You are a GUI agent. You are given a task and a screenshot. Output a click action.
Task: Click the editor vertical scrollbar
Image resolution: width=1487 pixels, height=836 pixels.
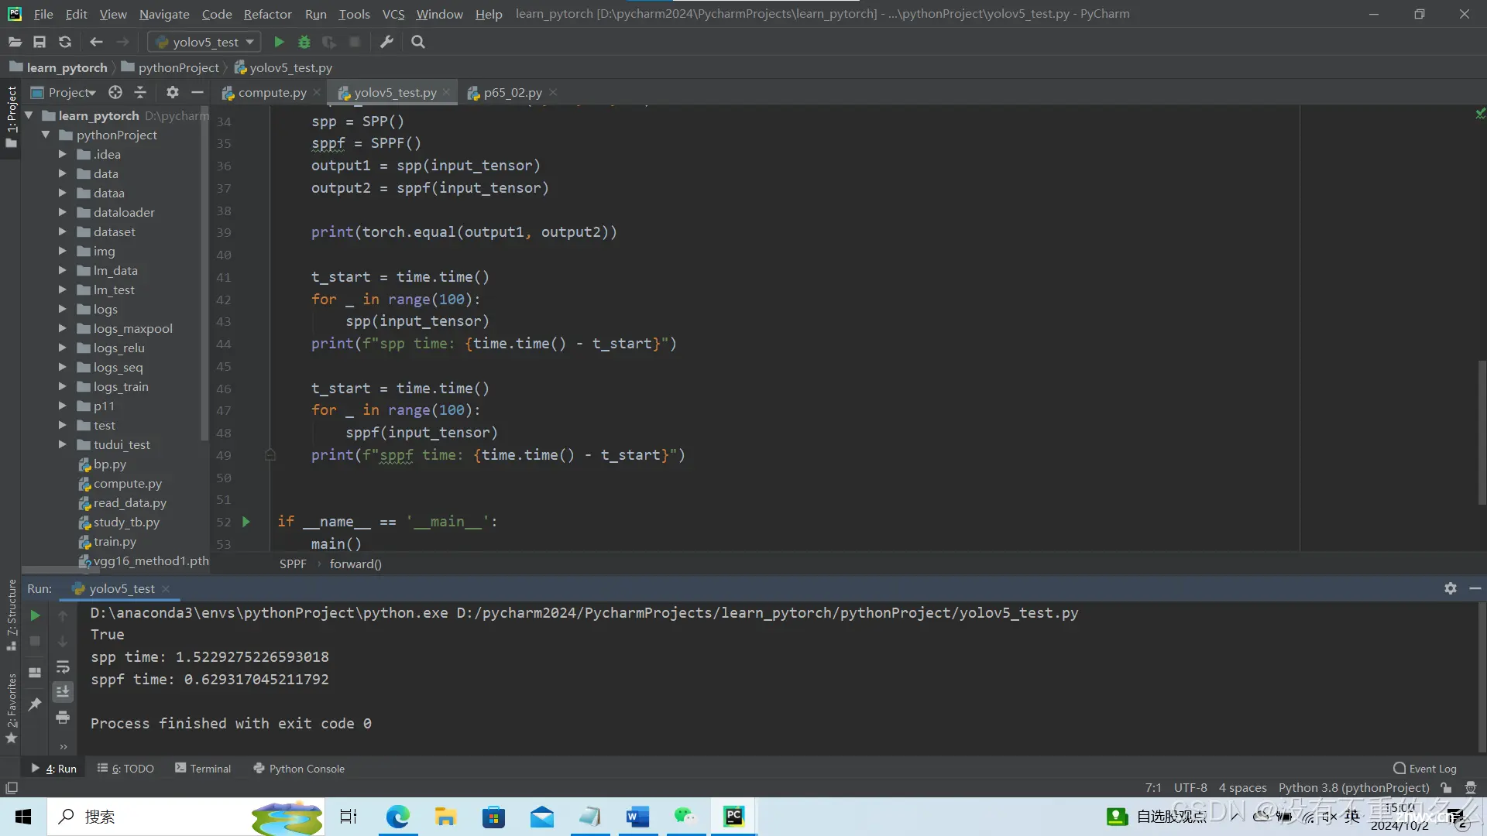pyautogui.click(x=1482, y=433)
